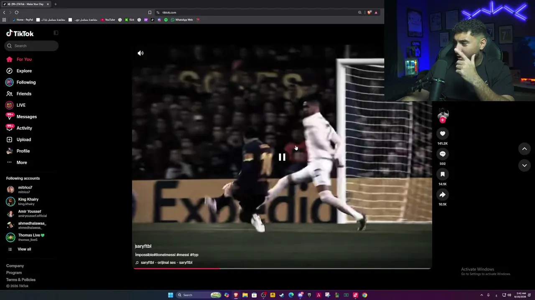Click the #messi hashtag

tap(183, 255)
